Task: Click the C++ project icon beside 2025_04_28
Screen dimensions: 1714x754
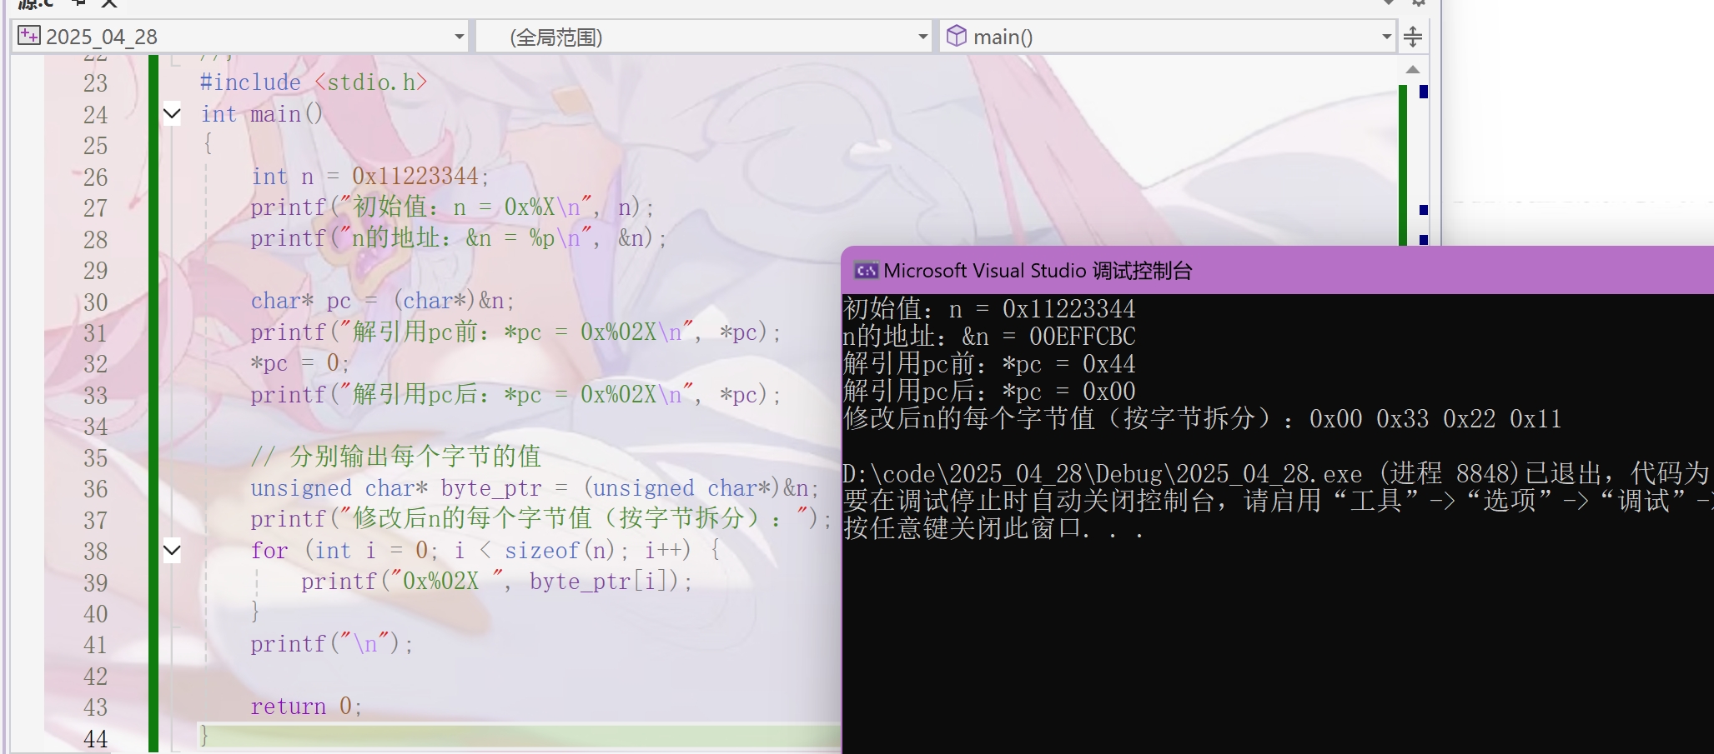Action: 28,36
